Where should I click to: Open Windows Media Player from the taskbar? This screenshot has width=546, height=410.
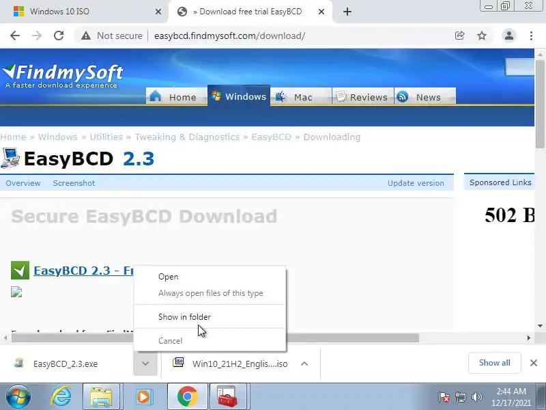pyautogui.click(x=143, y=396)
